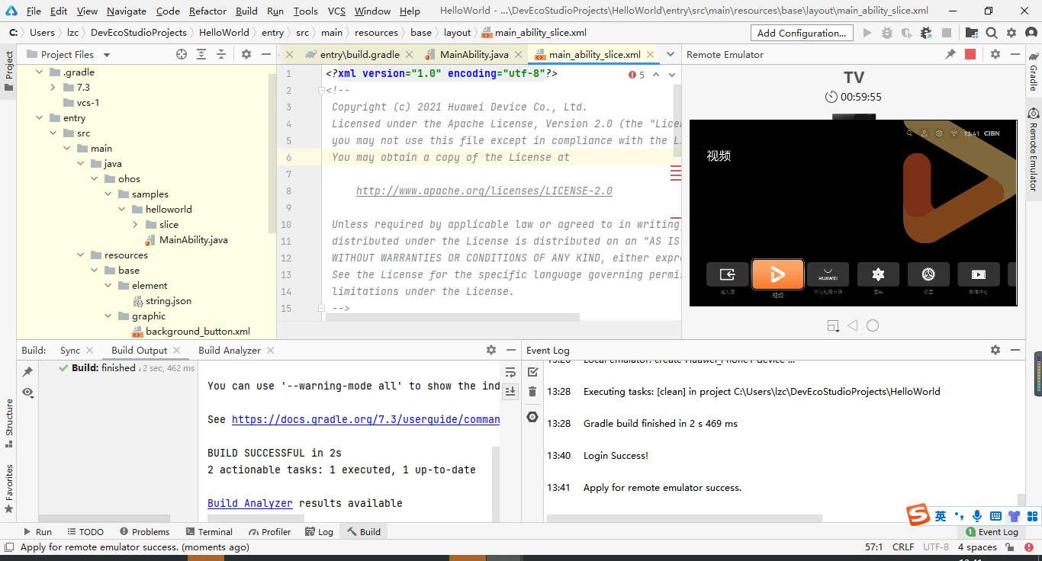1042x561 pixels.
Task: Open the Profiler tool window button
Action: pyautogui.click(x=269, y=532)
